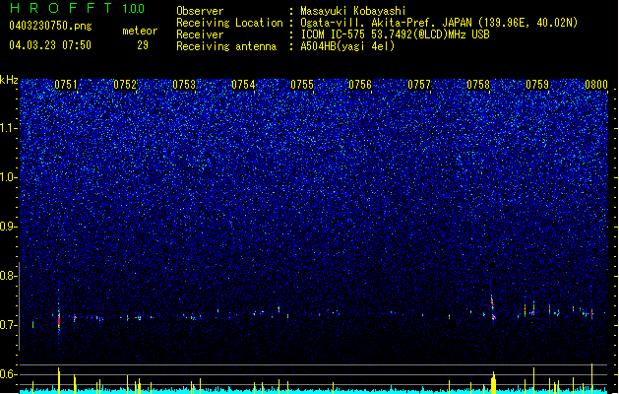This screenshot has width=619, height=394.
Task: Click the date stamp 04.03.23 07:50
Action: click(x=50, y=45)
